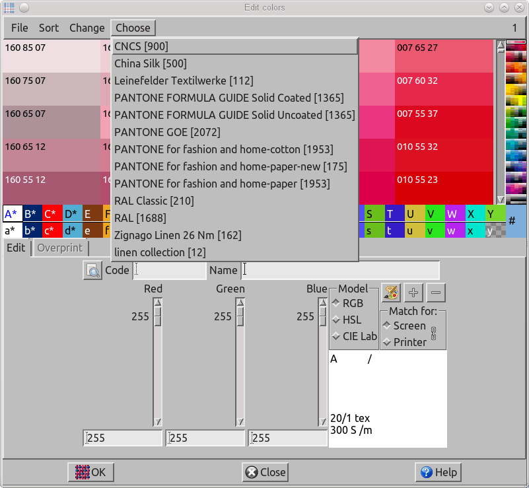Open the Change menu
The width and height of the screenshot is (529, 488).
pos(87,28)
